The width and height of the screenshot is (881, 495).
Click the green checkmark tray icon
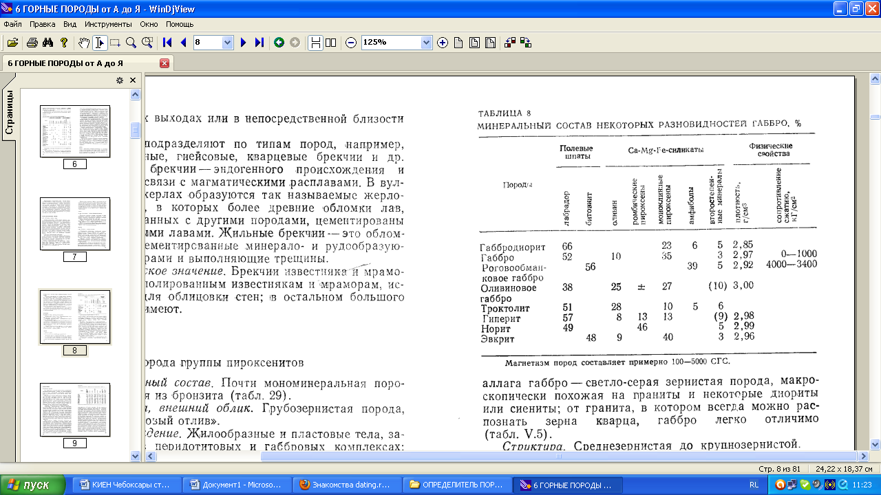(805, 485)
